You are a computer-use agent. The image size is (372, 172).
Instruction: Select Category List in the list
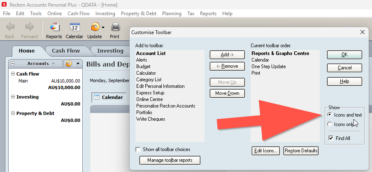[149, 80]
